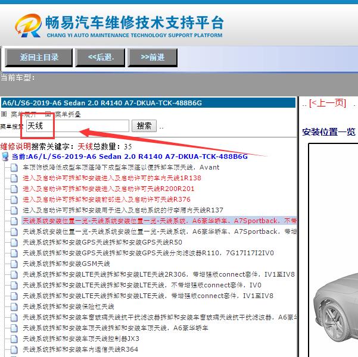
Task: Click document icon for GPS天线R50 row
Action: (14, 243)
